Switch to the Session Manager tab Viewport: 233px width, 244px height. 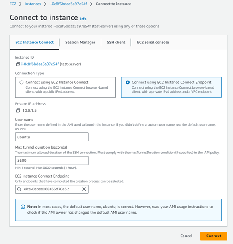tap(80, 43)
